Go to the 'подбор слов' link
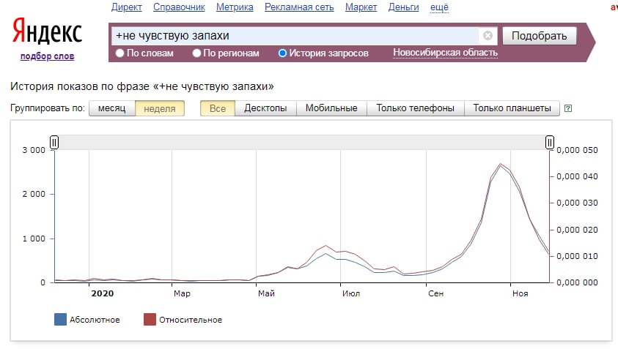618x349 pixels. point(48,56)
